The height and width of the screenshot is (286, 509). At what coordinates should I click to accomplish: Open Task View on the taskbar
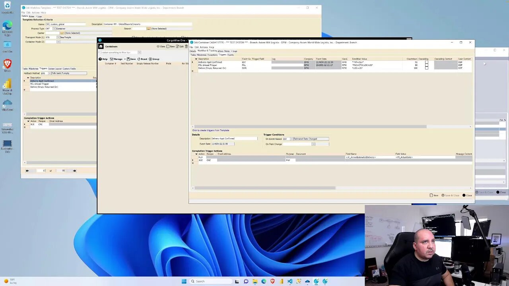tap(237, 281)
